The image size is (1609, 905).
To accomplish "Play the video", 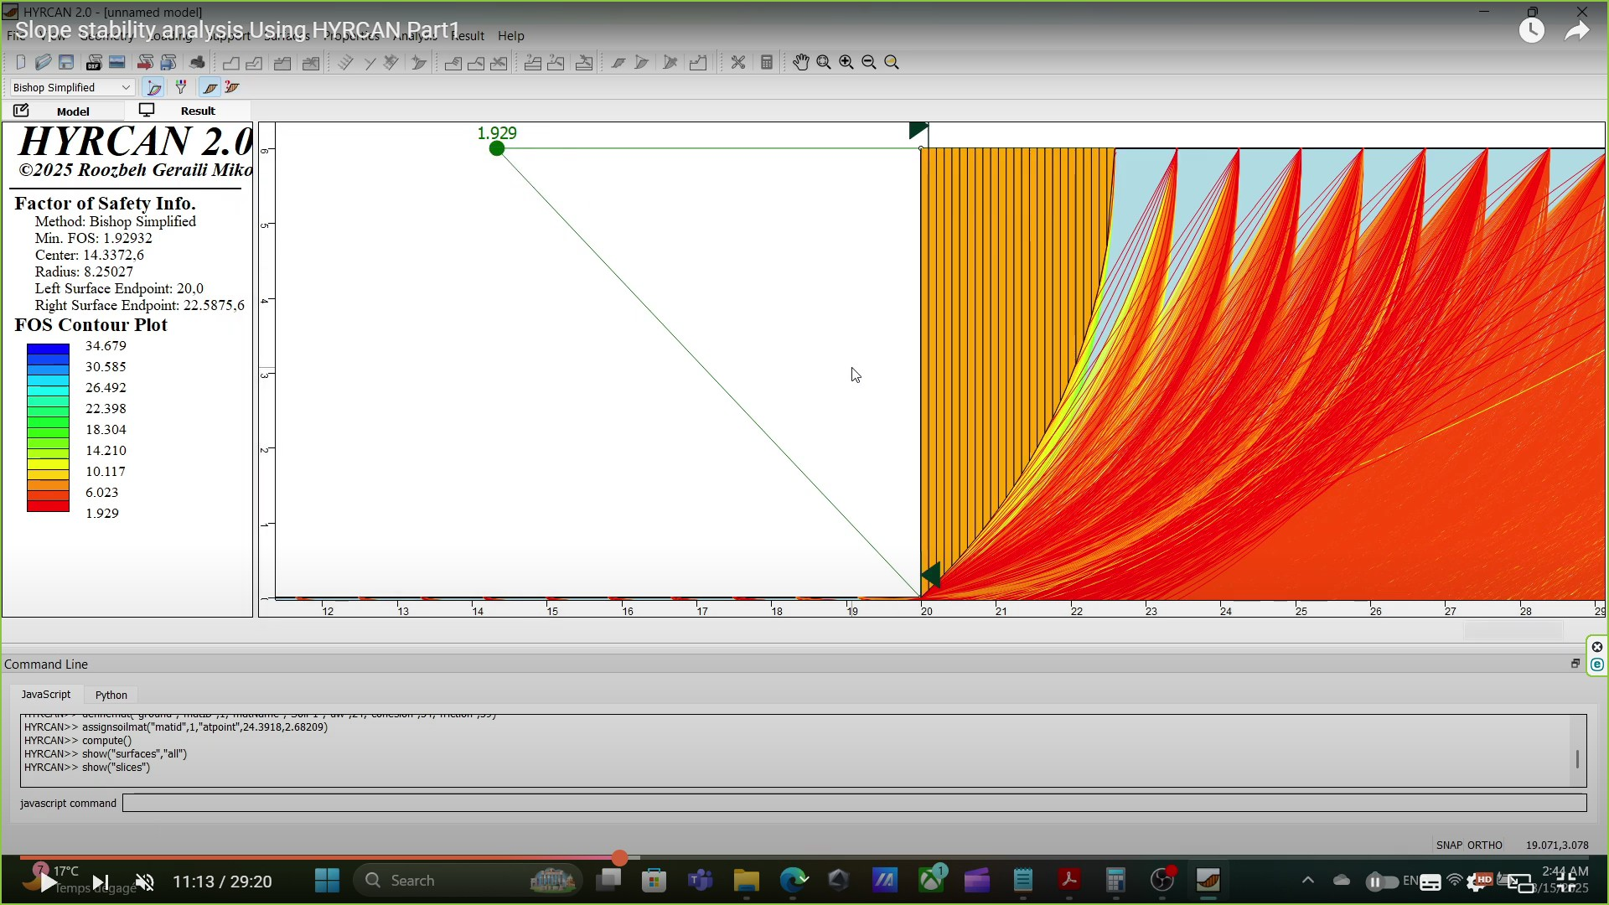I will click(48, 882).
